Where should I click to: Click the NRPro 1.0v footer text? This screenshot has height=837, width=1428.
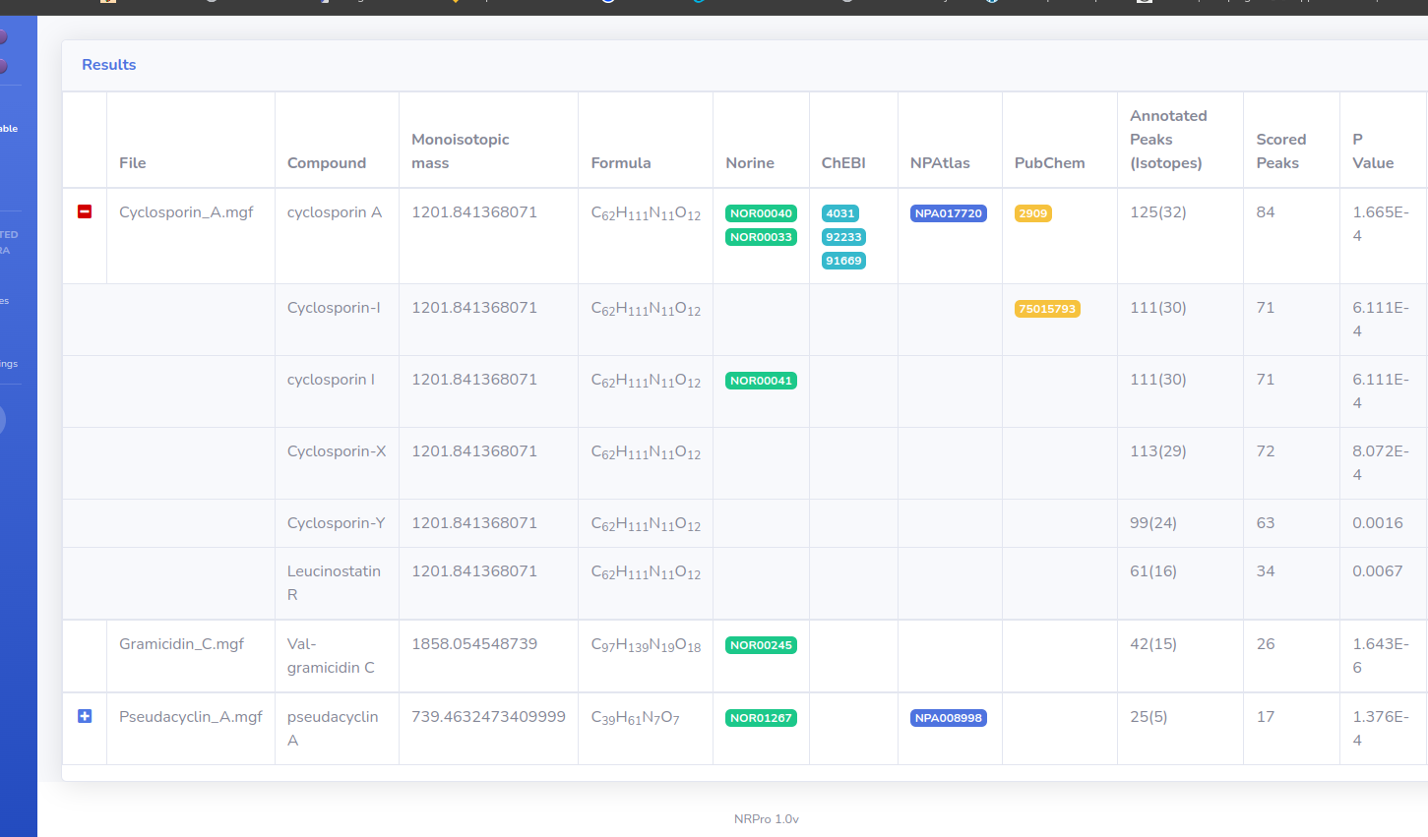767,819
